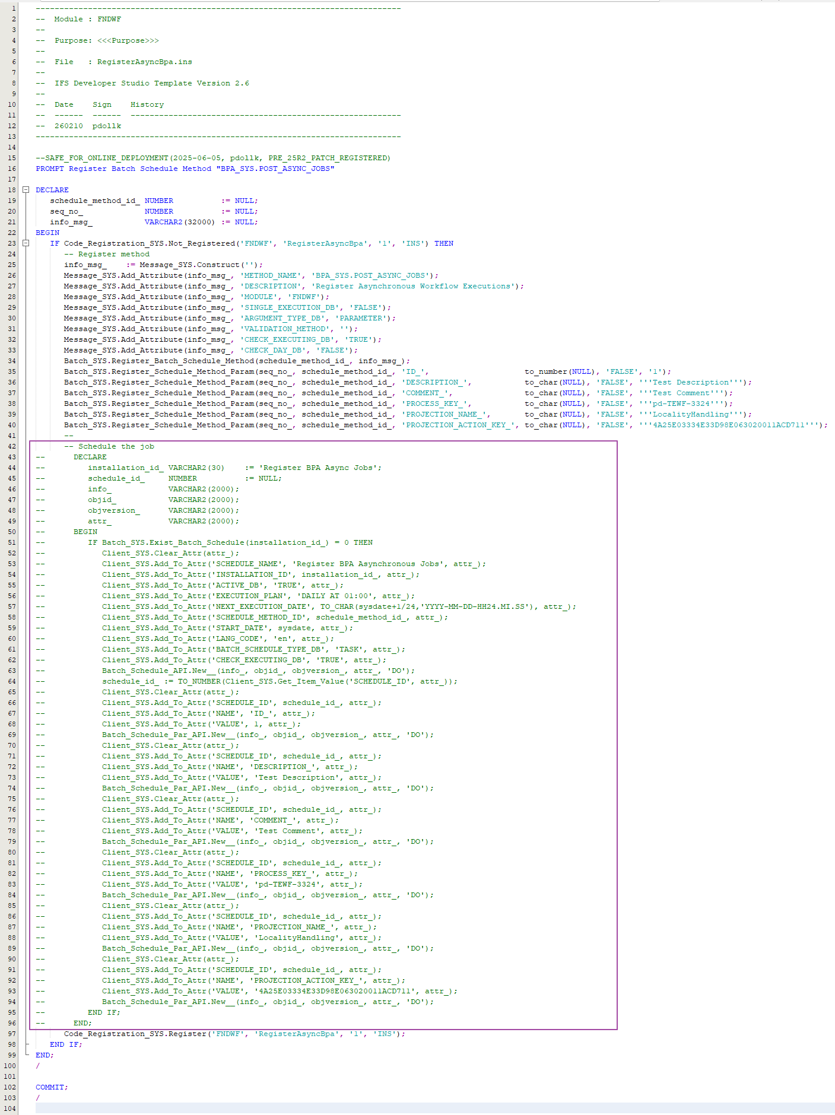Click the commented 4A25E03334E33D98E063020011ACD711 VALUE line
The height and width of the screenshot is (1115, 835).
click(x=280, y=991)
